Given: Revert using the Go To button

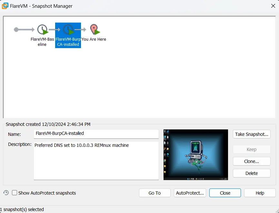Looking at the screenshot, I should pyautogui.click(x=154, y=193).
